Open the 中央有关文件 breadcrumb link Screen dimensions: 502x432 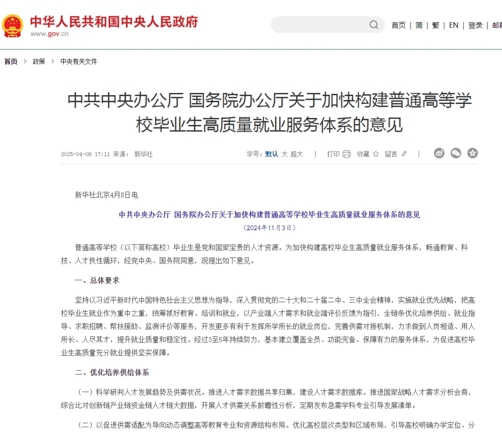point(78,61)
